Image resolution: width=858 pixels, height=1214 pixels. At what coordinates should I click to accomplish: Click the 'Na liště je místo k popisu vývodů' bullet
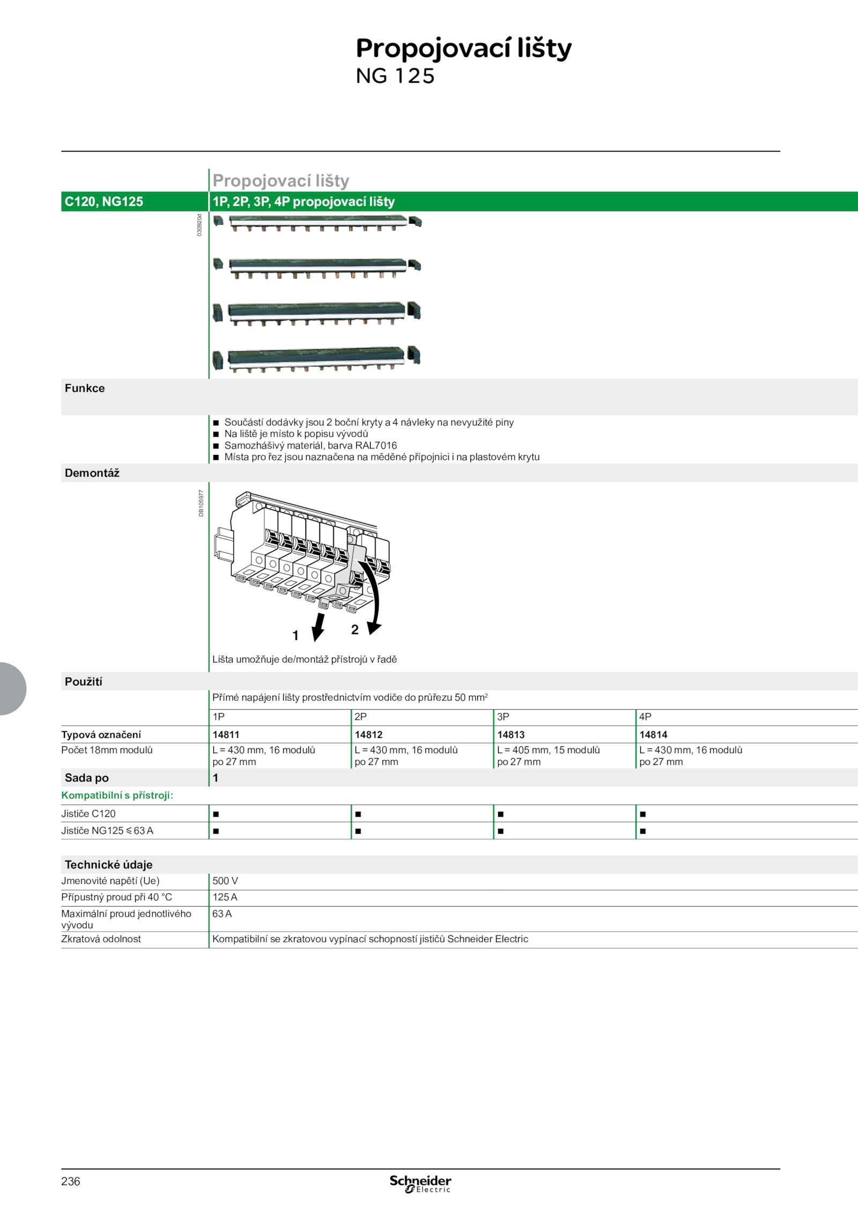296,433
